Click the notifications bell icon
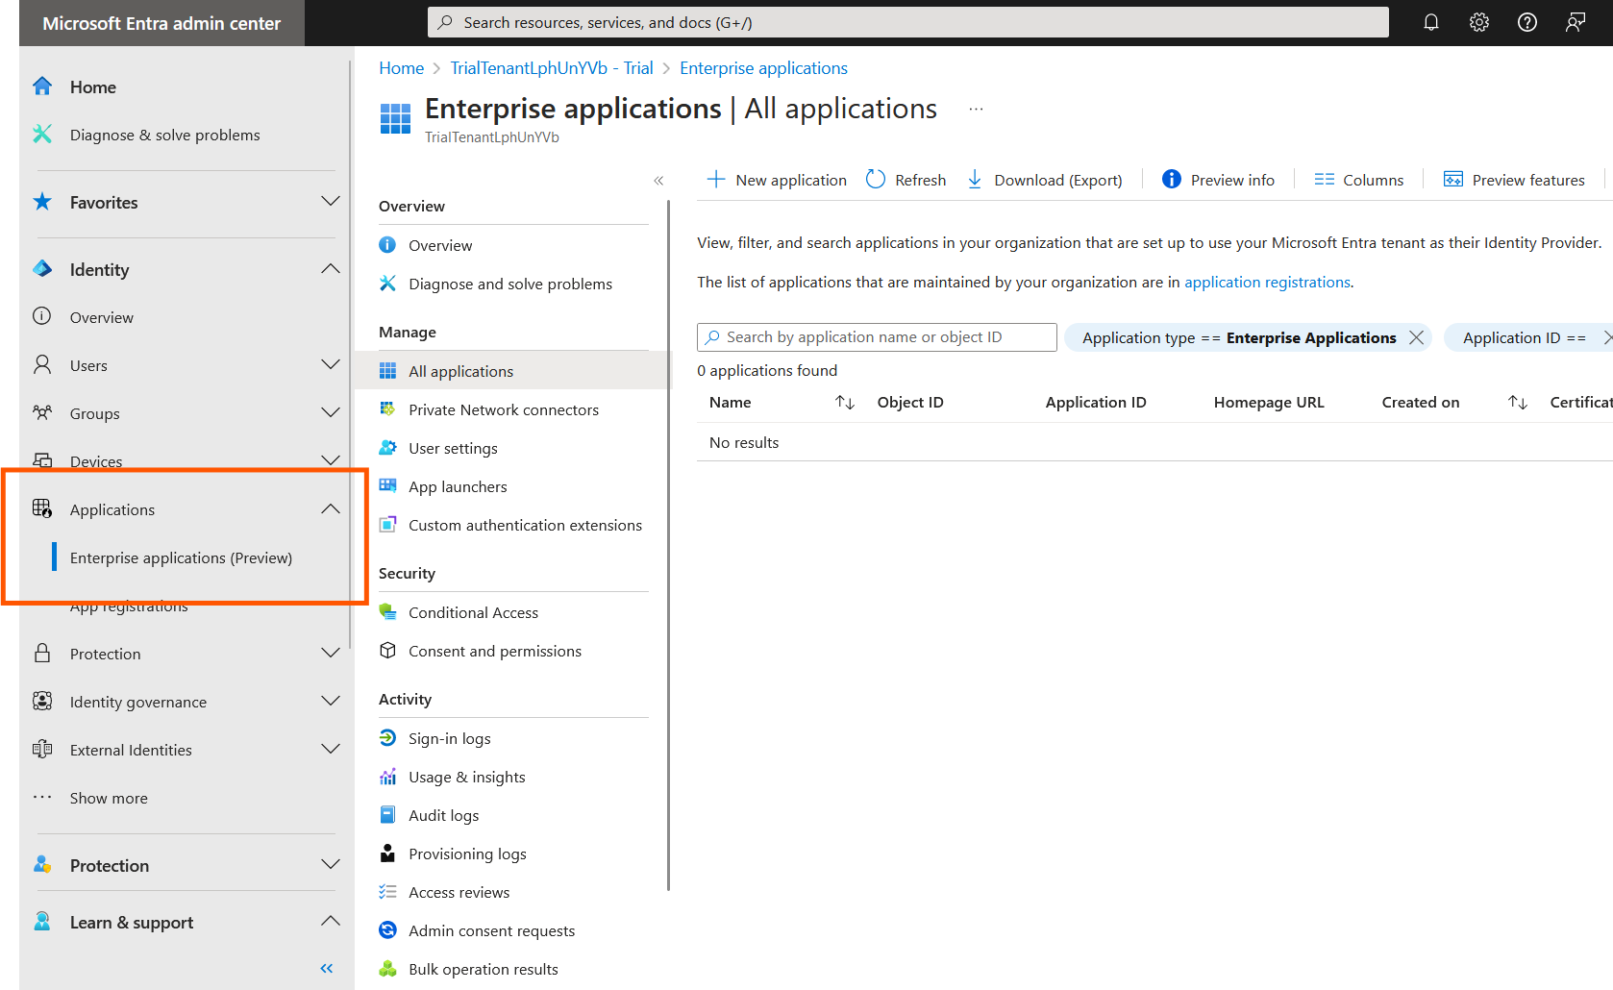Viewport: 1613px width, 990px height. pos(1430,22)
